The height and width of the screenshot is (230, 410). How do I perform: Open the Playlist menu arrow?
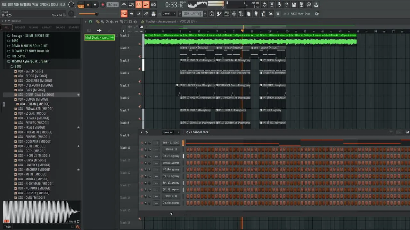[86, 22]
